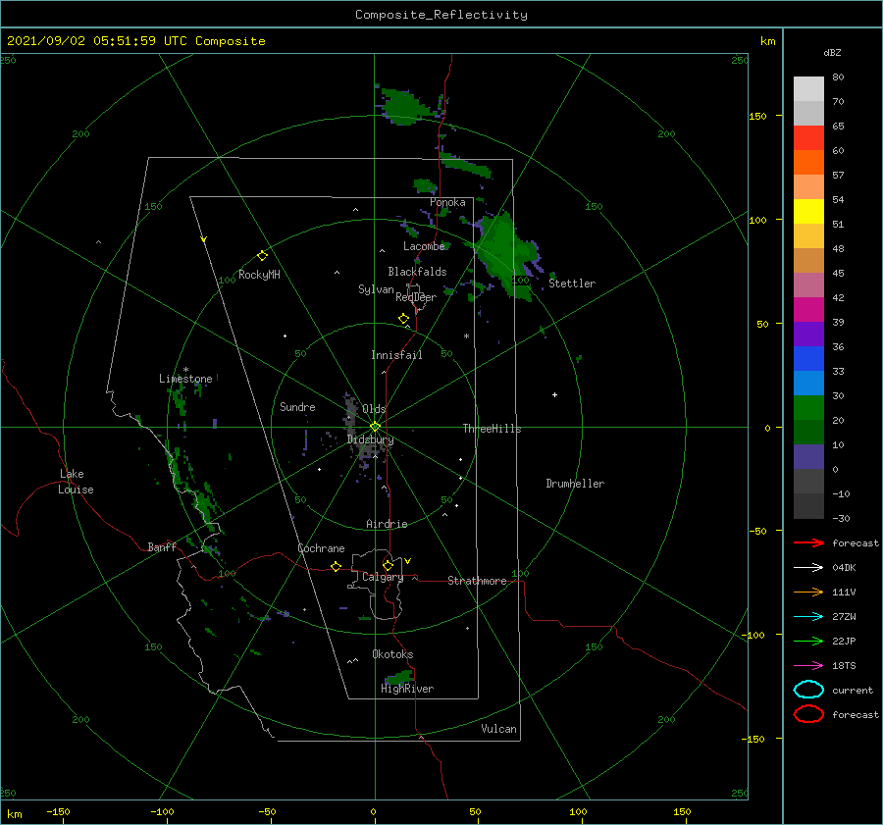Click the Didsbury town label
The height and width of the screenshot is (825, 883).
[370, 439]
